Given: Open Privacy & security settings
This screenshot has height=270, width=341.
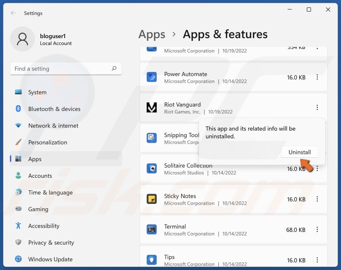Looking at the screenshot, I should tap(51, 243).
